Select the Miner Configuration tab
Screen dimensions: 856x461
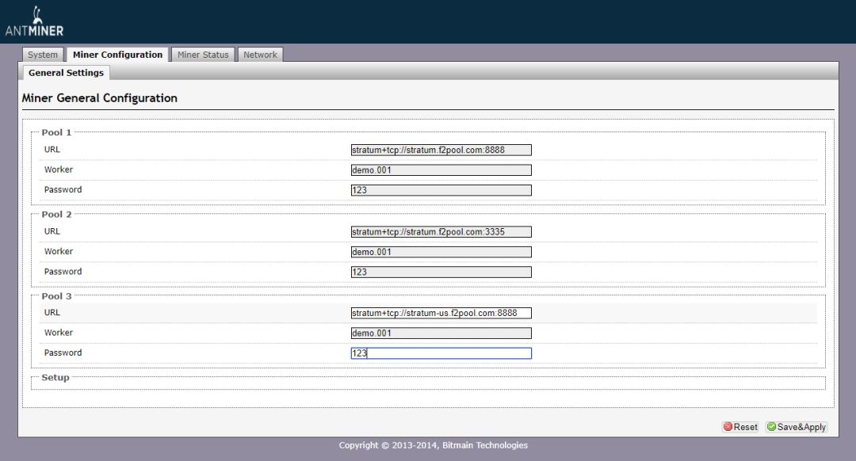(117, 55)
